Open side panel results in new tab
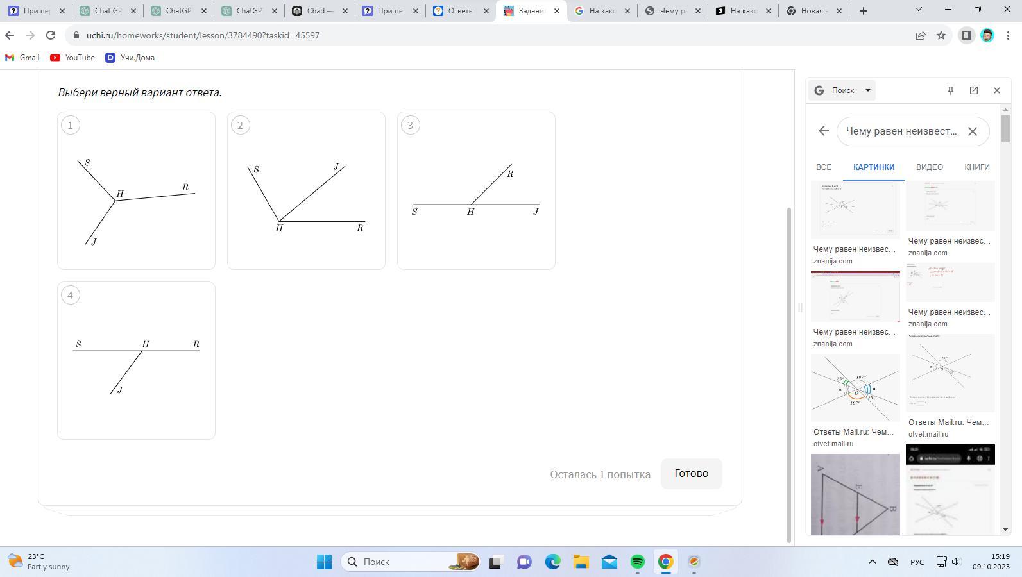Screen dimensions: 1022x577 (x=974, y=90)
